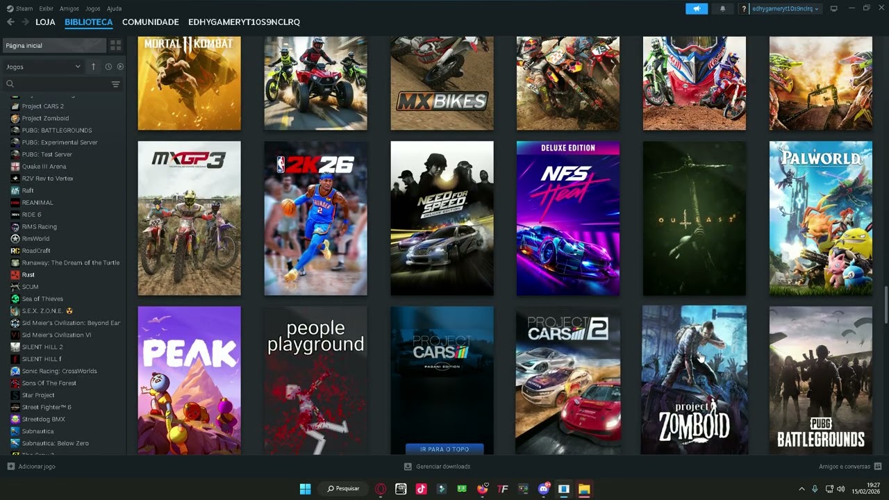Viewport: 889px width, 500px height.
Task: Open advanced filter options icon
Action: coord(115,84)
